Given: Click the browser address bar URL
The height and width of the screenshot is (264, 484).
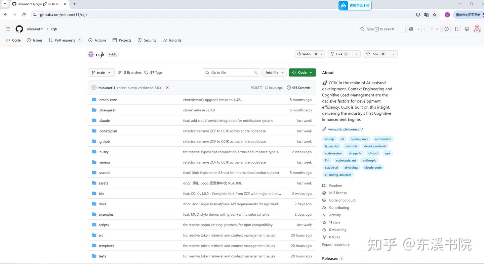Looking at the screenshot, I should (x=64, y=15).
